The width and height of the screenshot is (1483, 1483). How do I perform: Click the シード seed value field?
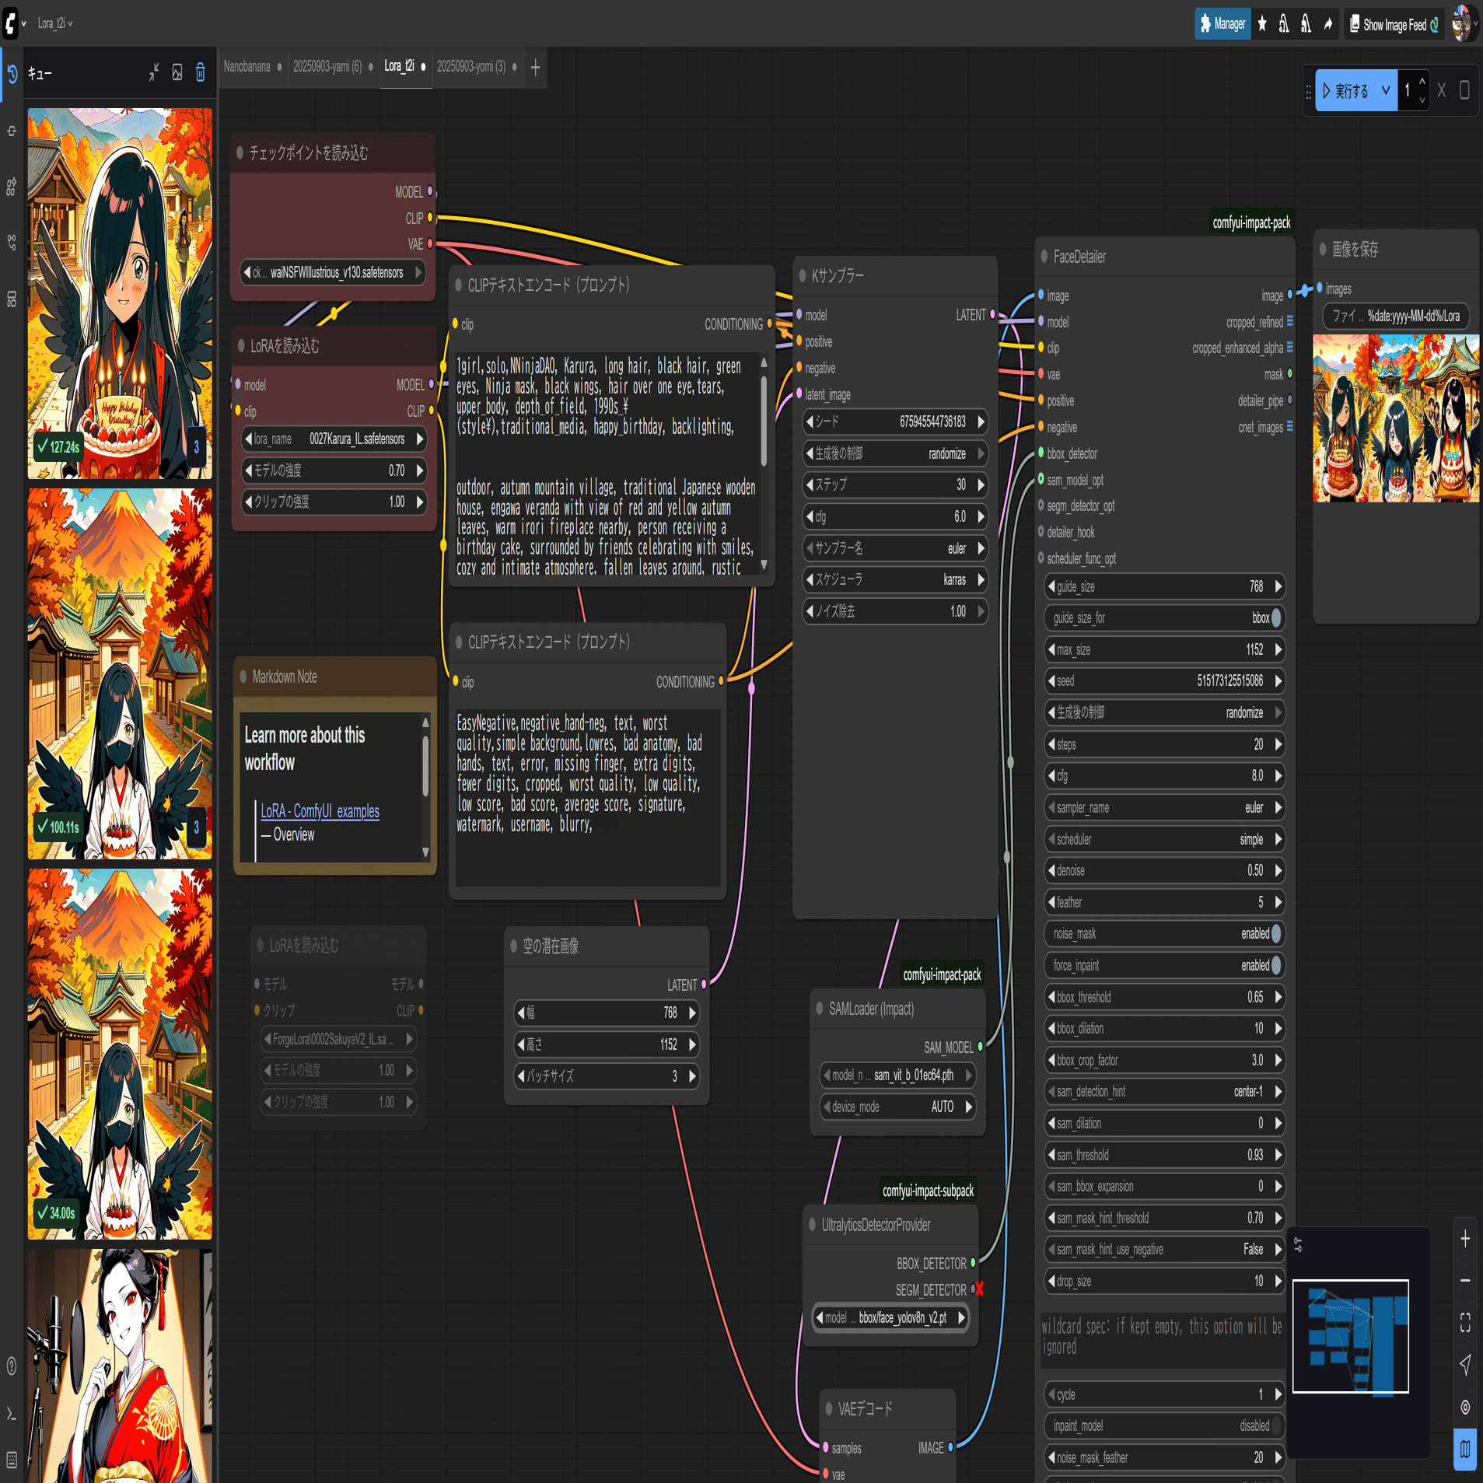(x=895, y=421)
